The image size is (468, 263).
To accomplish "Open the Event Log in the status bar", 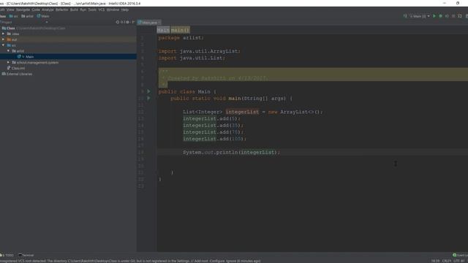I will pyautogui.click(x=460, y=255).
